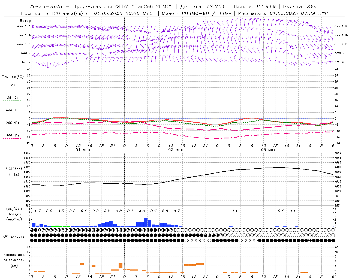
Task: Select the model name "COSMO-RU / 6.6км"
Action: click(x=207, y=13)
